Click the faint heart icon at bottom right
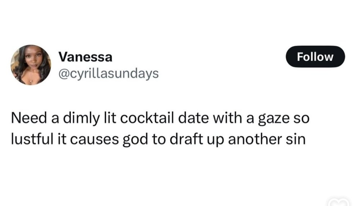 (339, 202)
